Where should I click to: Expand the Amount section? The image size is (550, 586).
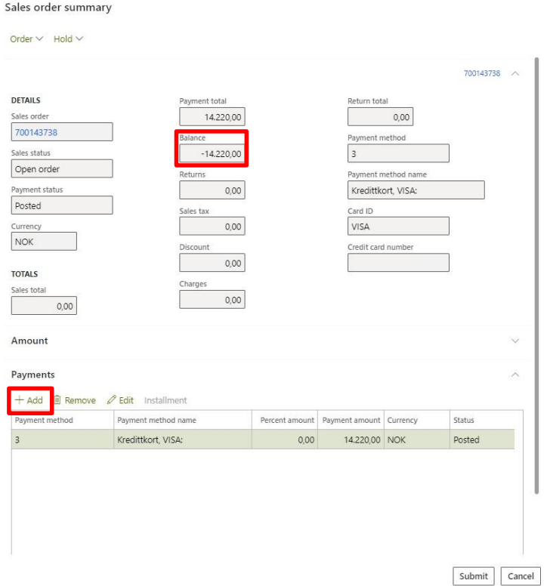(515, 341)
